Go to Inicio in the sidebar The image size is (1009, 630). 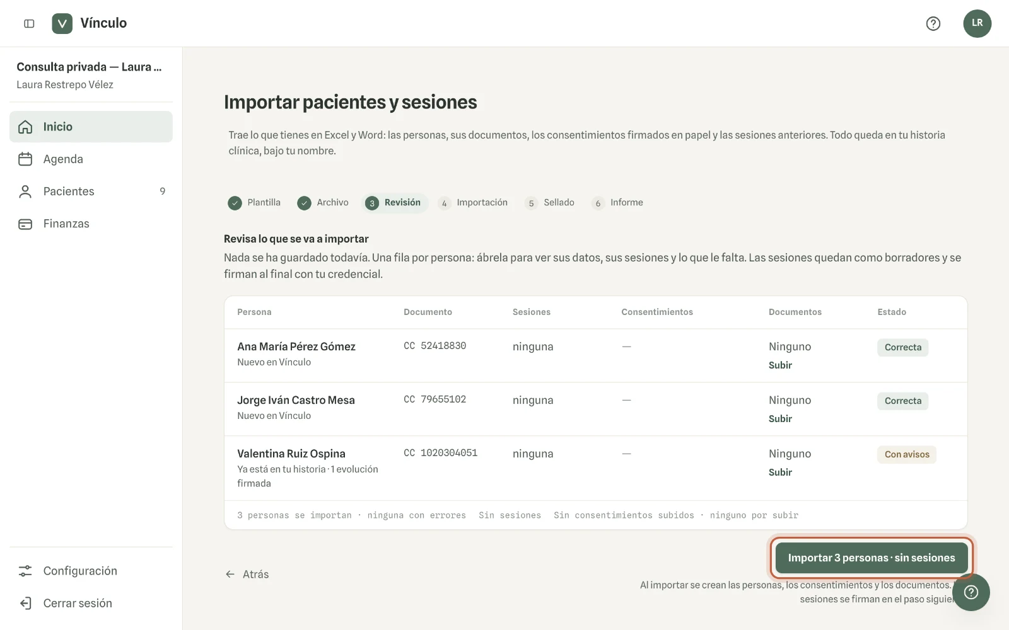coord(91,127)
